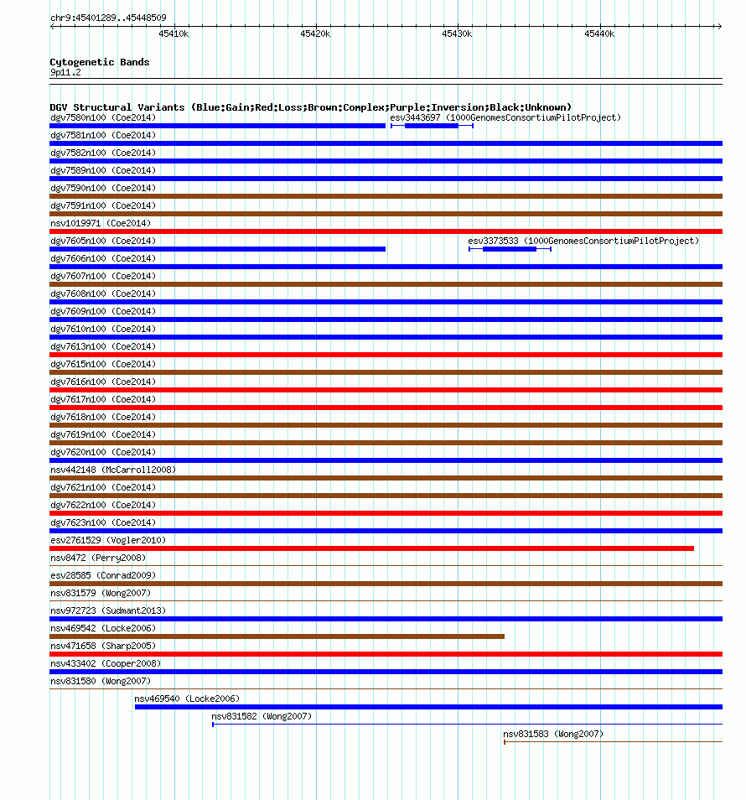The height and width of the screenshot is (800, 746).
Task: Click nsv433402 (Cooper2008) label
Action: [106, 663]
